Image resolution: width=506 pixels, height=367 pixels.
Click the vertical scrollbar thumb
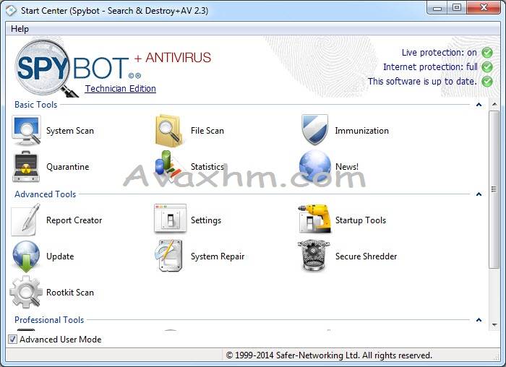[494, 189]
